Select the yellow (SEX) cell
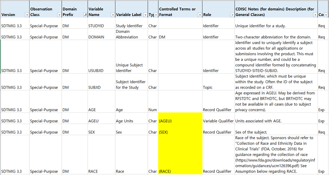The image size is (329, 175). point(180,132)
